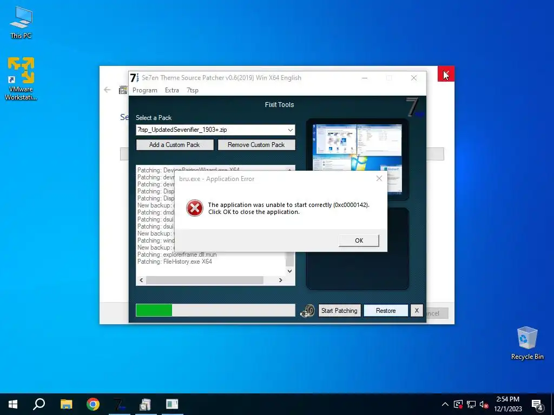Switch to the 7tsp taskbar app
This screenshot has height=415, width=554.
pyautogui.click(x=120, y=404)
